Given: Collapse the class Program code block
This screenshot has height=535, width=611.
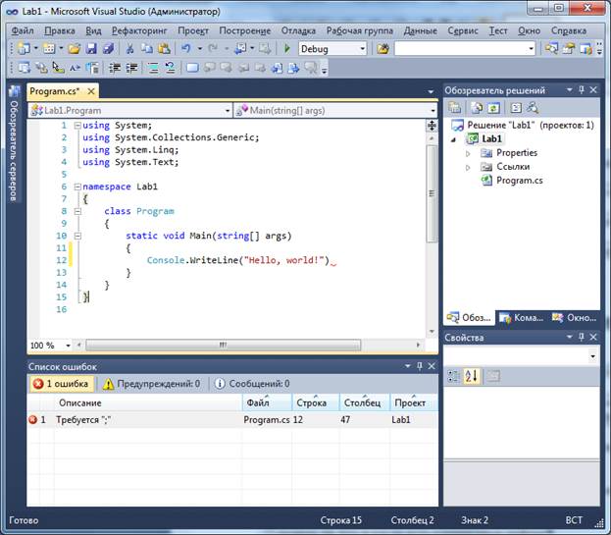Looking at the screenshot, I should tap(77, 211).
